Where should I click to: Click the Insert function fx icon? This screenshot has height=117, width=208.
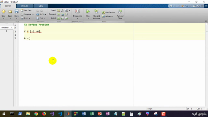tap(62, 10)
